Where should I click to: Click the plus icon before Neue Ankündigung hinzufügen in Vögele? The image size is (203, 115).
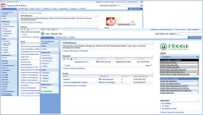[x=63, y=51]
